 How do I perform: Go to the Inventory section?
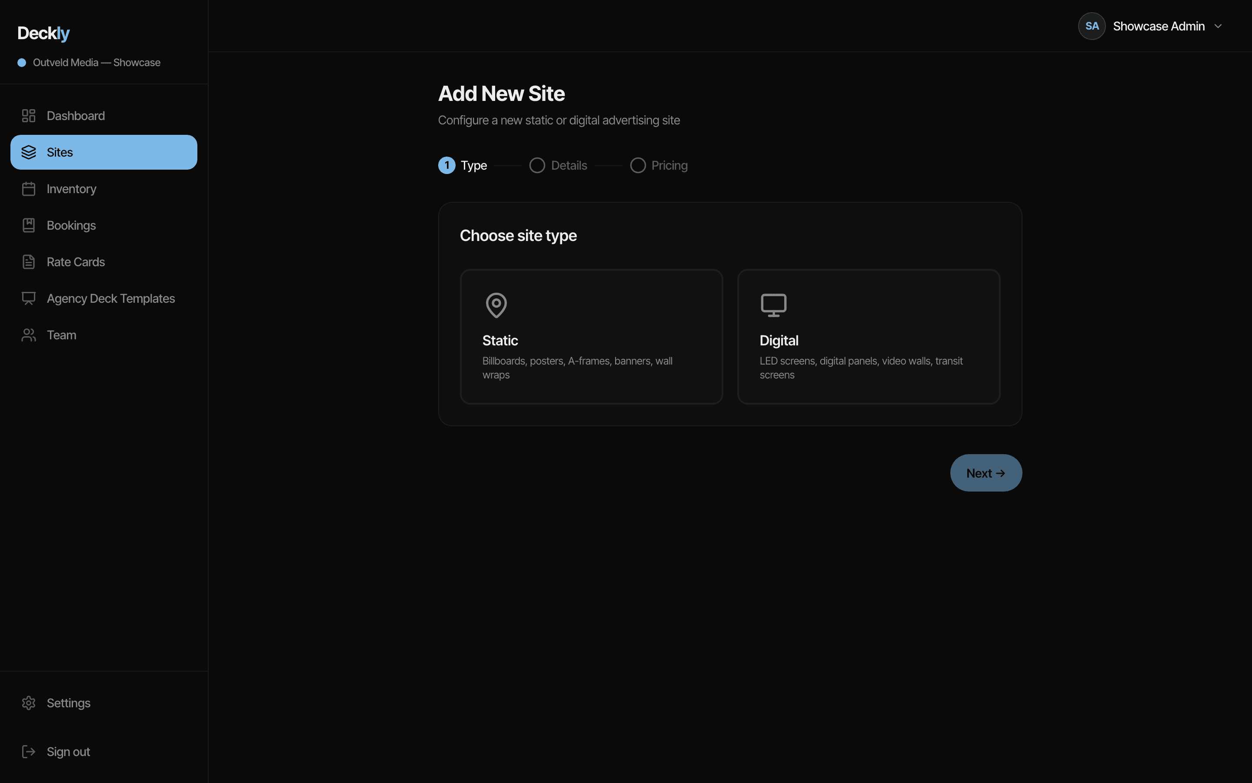point(103,189)
